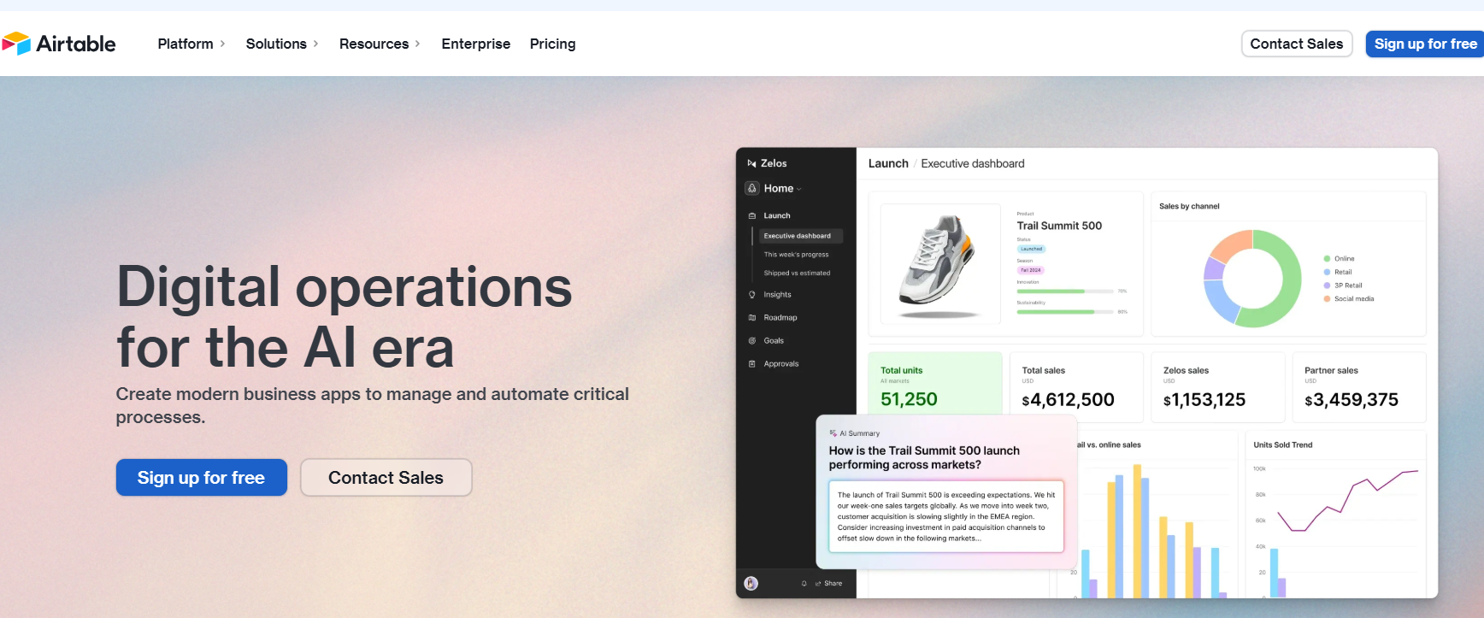Click Sign up for free in the header
The width and height of the screenshot is (1484, 618).
tap(1424, 44)
